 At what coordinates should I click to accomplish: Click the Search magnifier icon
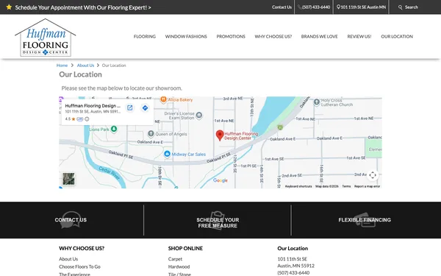[x=401, y=7]
